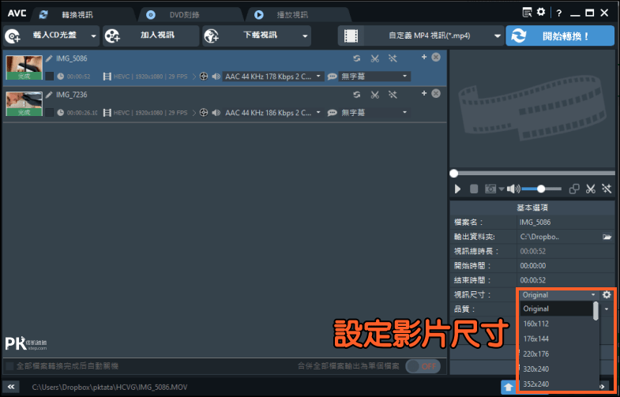620x397 pixels.
Task: Open the 播放視訊 tab
Action: pyautogui.click(x=292, y=15)
